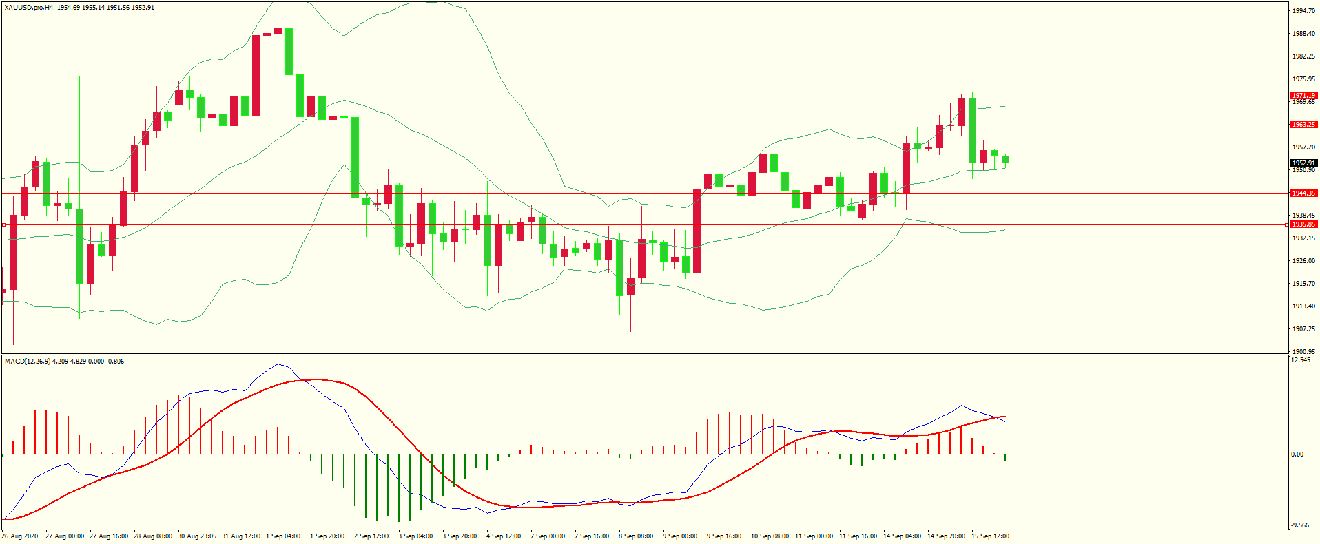1320x544 pixels.
Task: Select the red 1971.19 price level label
Action: 1303,96
